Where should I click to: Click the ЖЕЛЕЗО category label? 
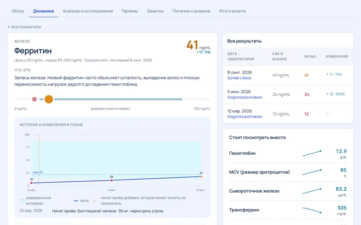coord(22,41)
